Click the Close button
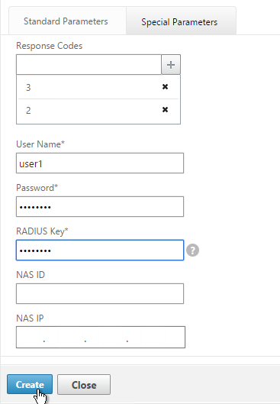 pos(84,385)
